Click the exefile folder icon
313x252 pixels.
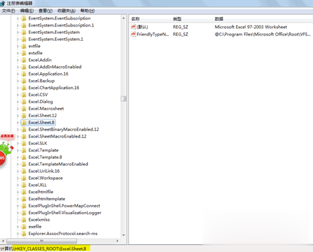(x=24, y=227)
